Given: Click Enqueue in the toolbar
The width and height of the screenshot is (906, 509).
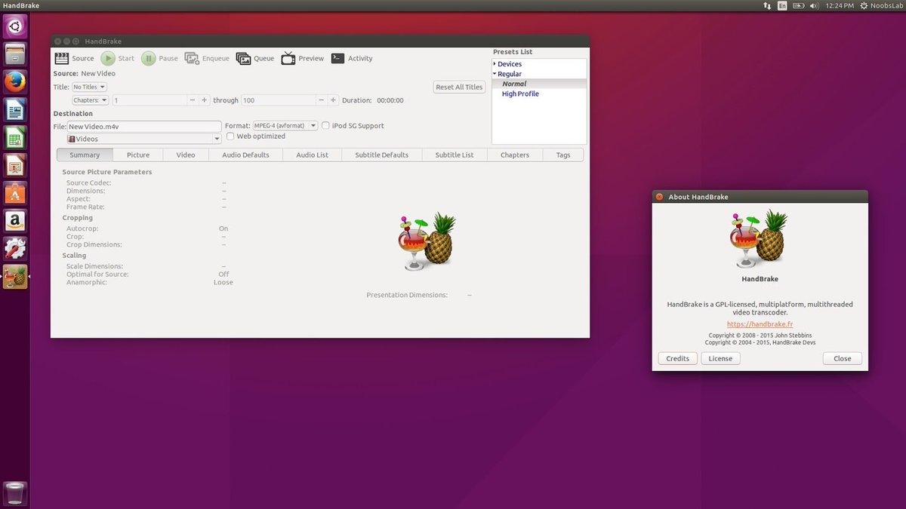Looking at the screenshot, I should [207, 58].
